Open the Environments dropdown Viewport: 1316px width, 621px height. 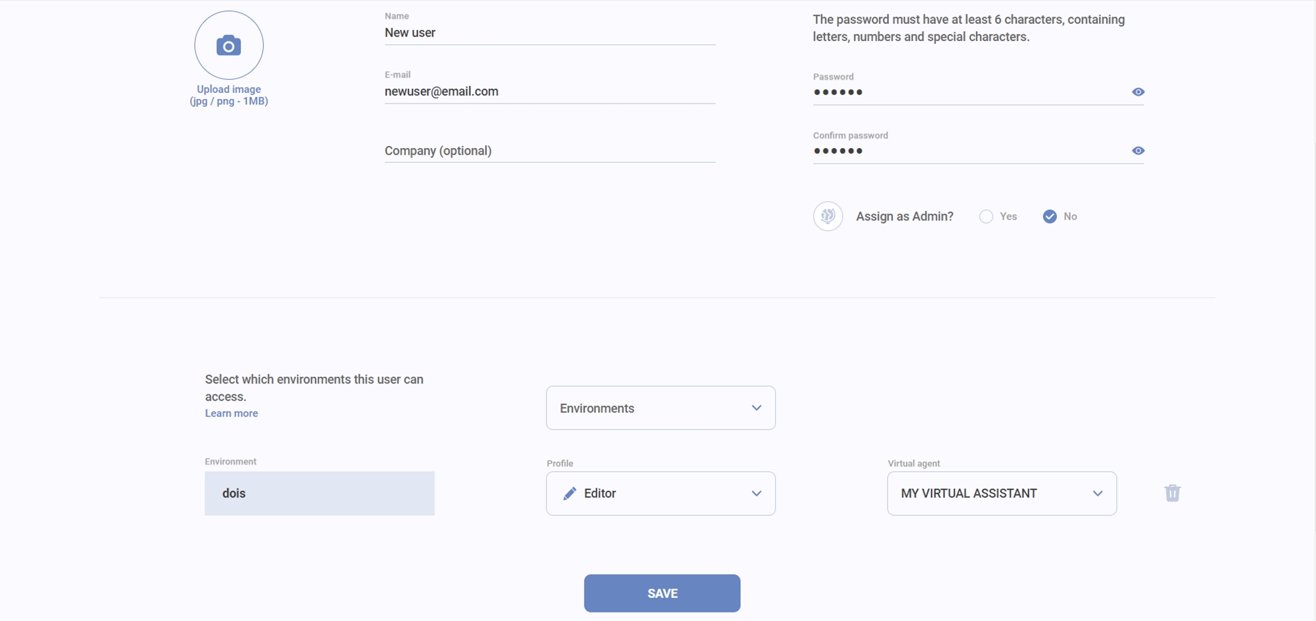tap(660, 408)
